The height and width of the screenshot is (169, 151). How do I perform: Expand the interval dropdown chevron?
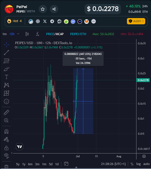[x=18, y=34]
